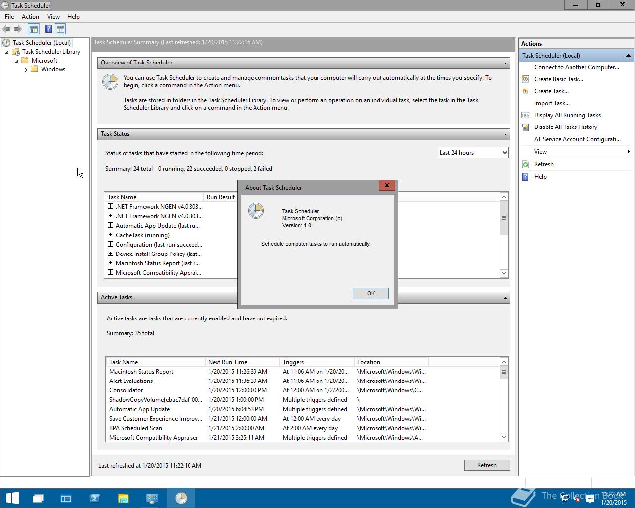The height and width of the screenshot is (508, 635).
Task: Open the Action menu
Action: coord(30,17)
